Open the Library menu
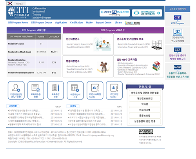Viewport: 196px width, 159px height. pos(118,22)
